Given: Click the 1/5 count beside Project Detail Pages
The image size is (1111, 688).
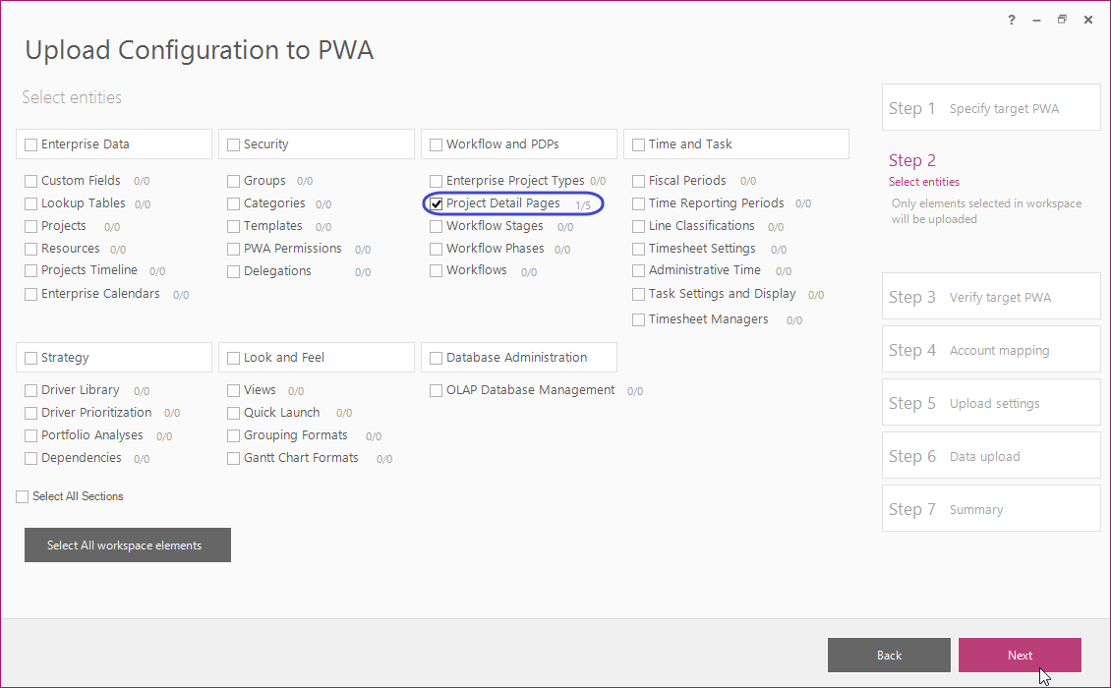Looking at the screenshot, I should coord(583,205).
